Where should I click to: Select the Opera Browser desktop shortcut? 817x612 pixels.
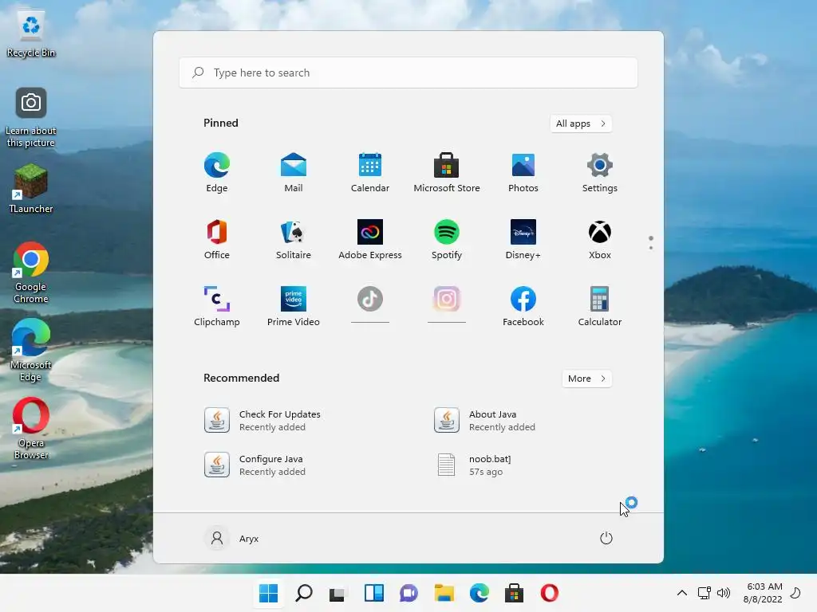[31, 429]
